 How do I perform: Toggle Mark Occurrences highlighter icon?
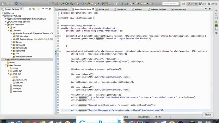(x=106, y=4)
